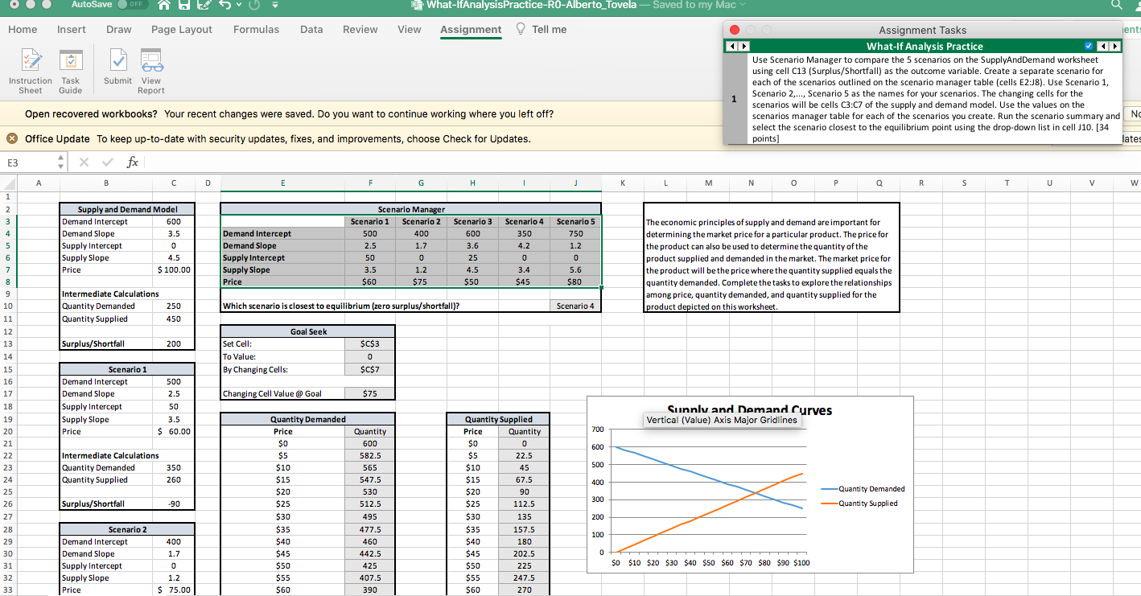Viewport: 1141px width, 596px height.
Task: Switch to the Draw tab
Action: click(x=119, y=30)
